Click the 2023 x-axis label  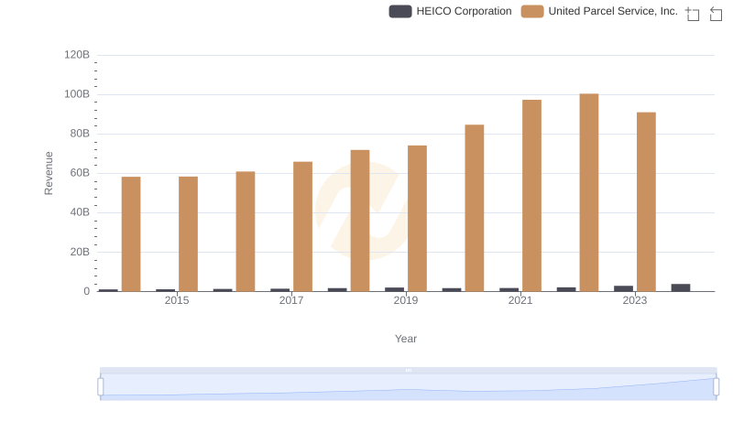(x=635, y=300)
